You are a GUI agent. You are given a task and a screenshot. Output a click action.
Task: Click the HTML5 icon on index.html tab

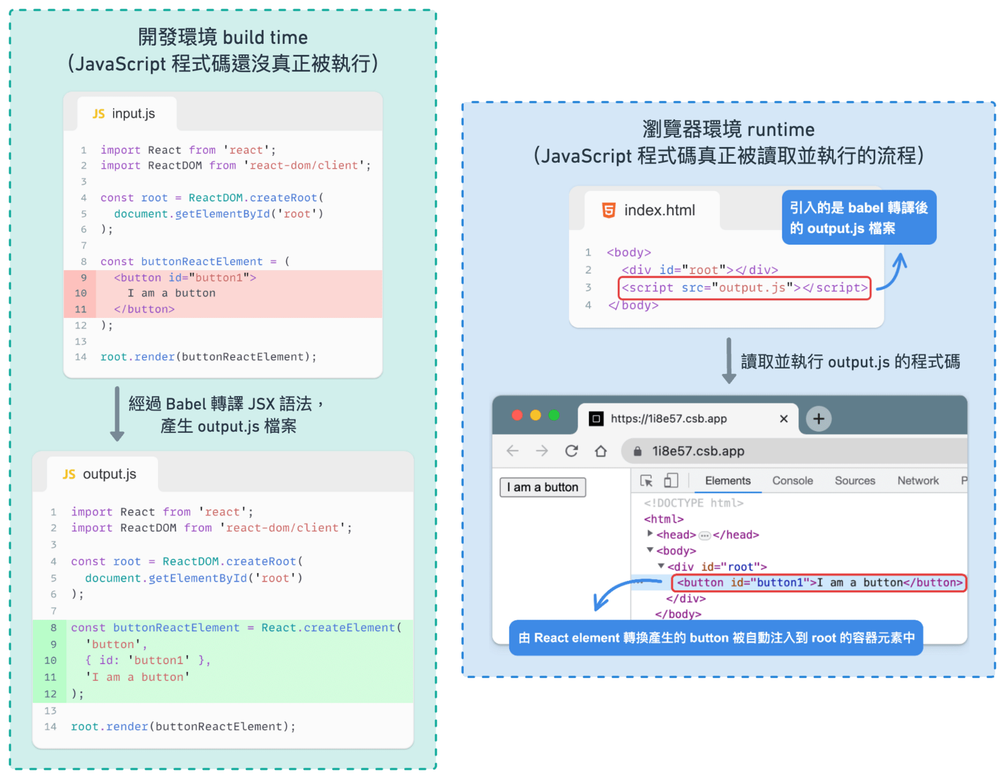pyautogui.click(x=609, y=210)
